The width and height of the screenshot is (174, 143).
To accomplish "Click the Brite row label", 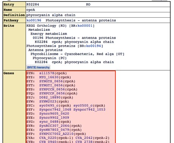I will click(x=9, y=26).
